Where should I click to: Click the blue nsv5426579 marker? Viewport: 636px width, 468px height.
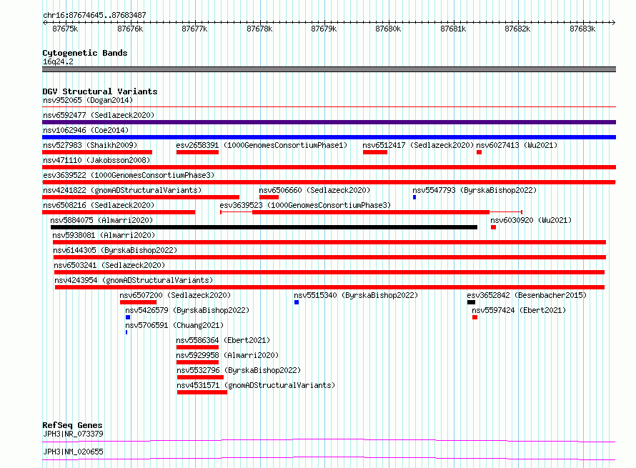coord(128,317)
